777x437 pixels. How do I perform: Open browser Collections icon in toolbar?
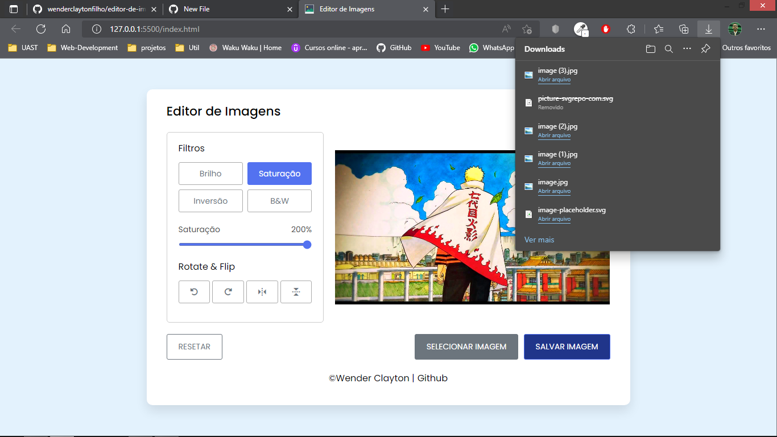pyautogui.click(x=683, y=28)
